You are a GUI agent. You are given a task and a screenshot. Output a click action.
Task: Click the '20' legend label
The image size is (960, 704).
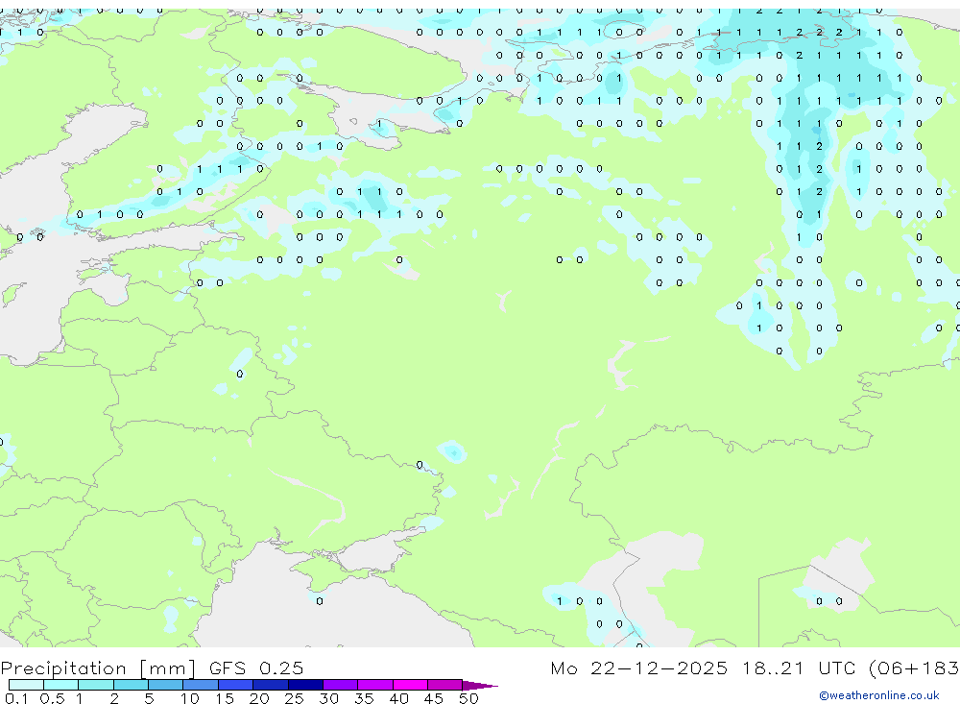pos(259,698)
